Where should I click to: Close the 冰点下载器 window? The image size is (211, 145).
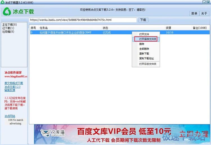tap(208, 2)
